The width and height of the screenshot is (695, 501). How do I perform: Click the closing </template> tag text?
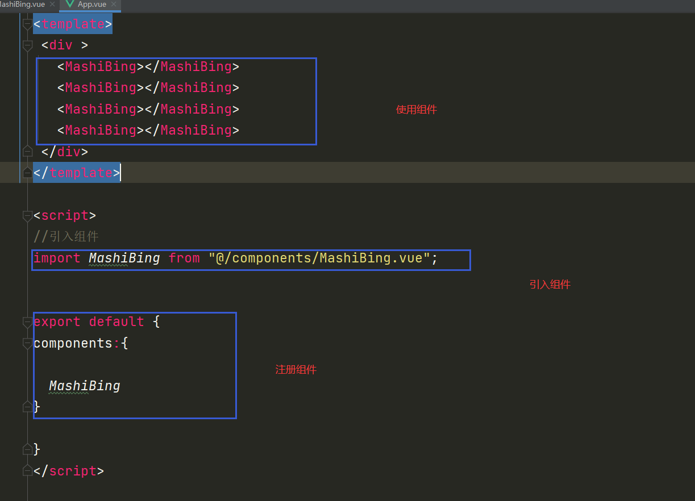coord(77,173)
